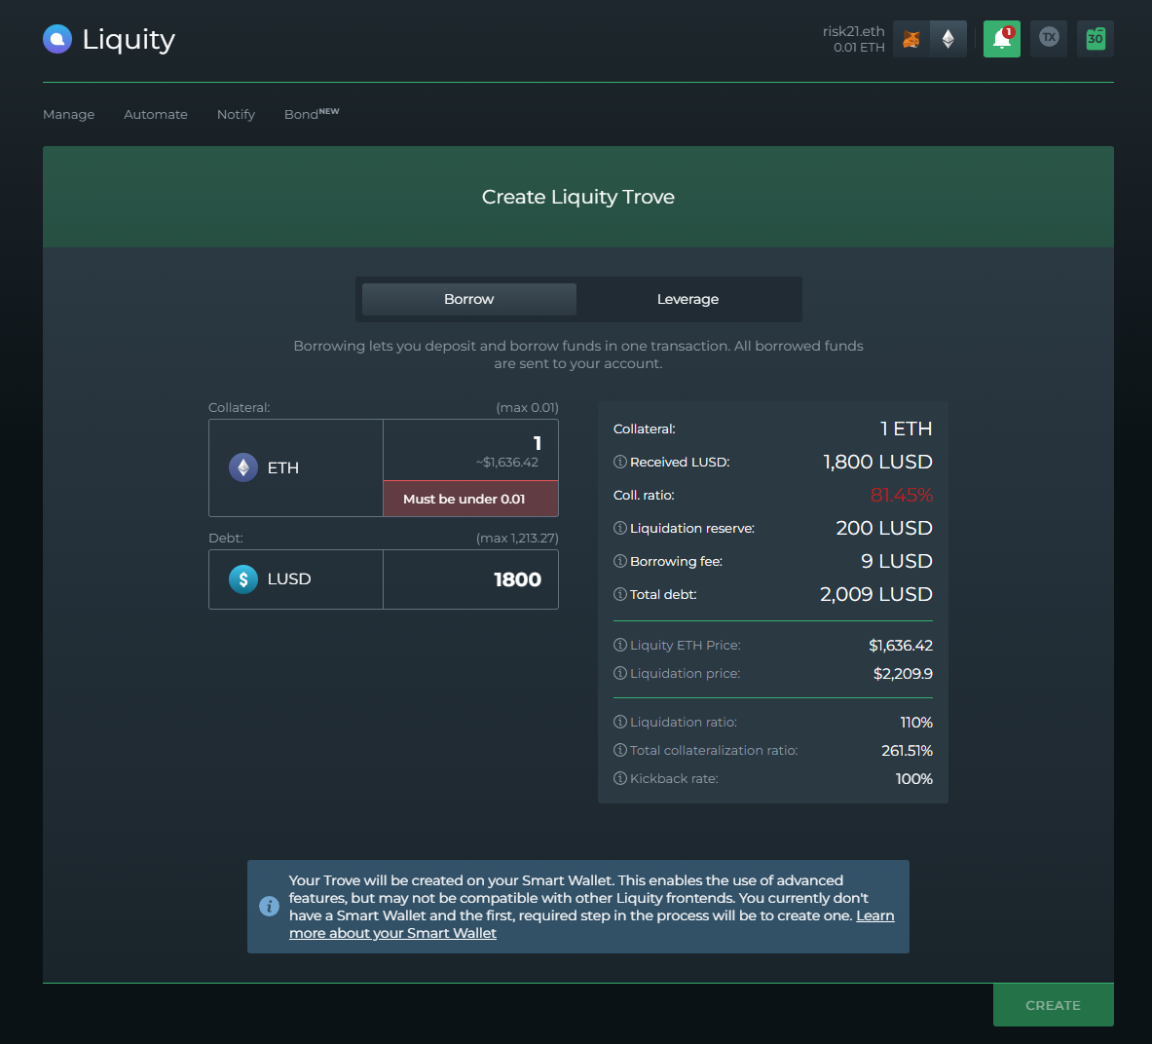The height and width of the screenshot is (1044, 1152).
Task: Click info icon next to Received LUSD
Action: click(x=620, y=462)
